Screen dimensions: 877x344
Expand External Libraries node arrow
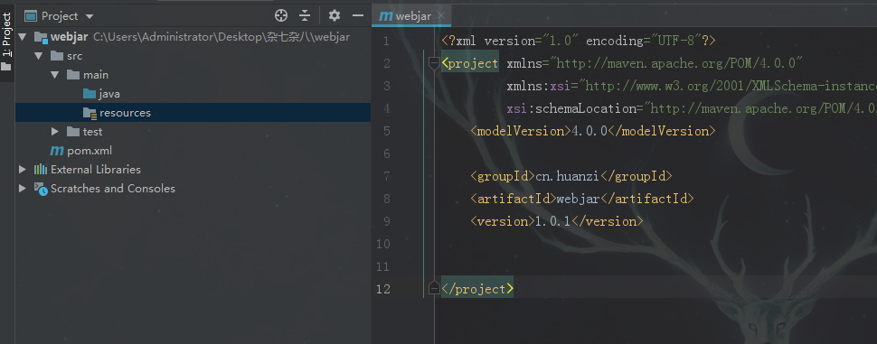click(23, 169)
